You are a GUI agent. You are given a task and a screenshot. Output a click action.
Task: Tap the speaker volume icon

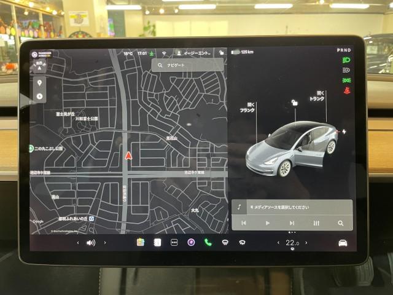tap(91, 243)
